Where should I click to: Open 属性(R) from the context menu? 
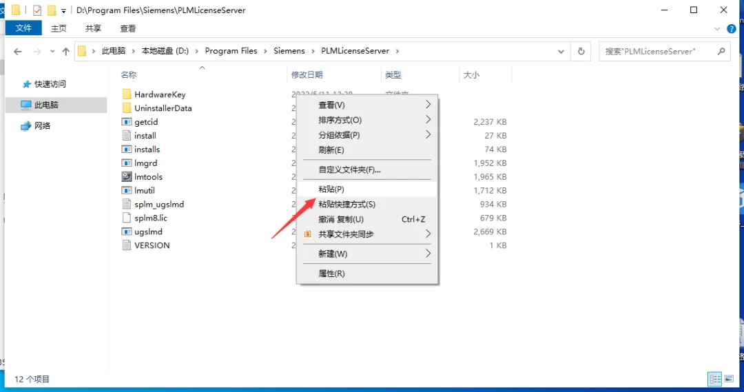pos(366,274)
